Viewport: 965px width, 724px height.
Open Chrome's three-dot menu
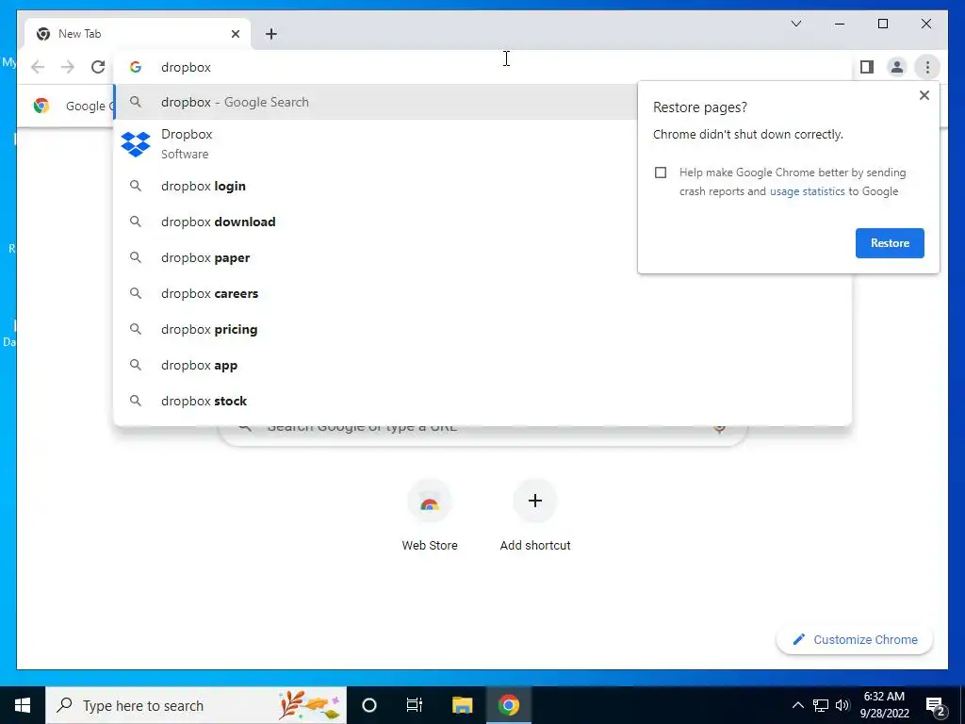click(x=927, y=67)
